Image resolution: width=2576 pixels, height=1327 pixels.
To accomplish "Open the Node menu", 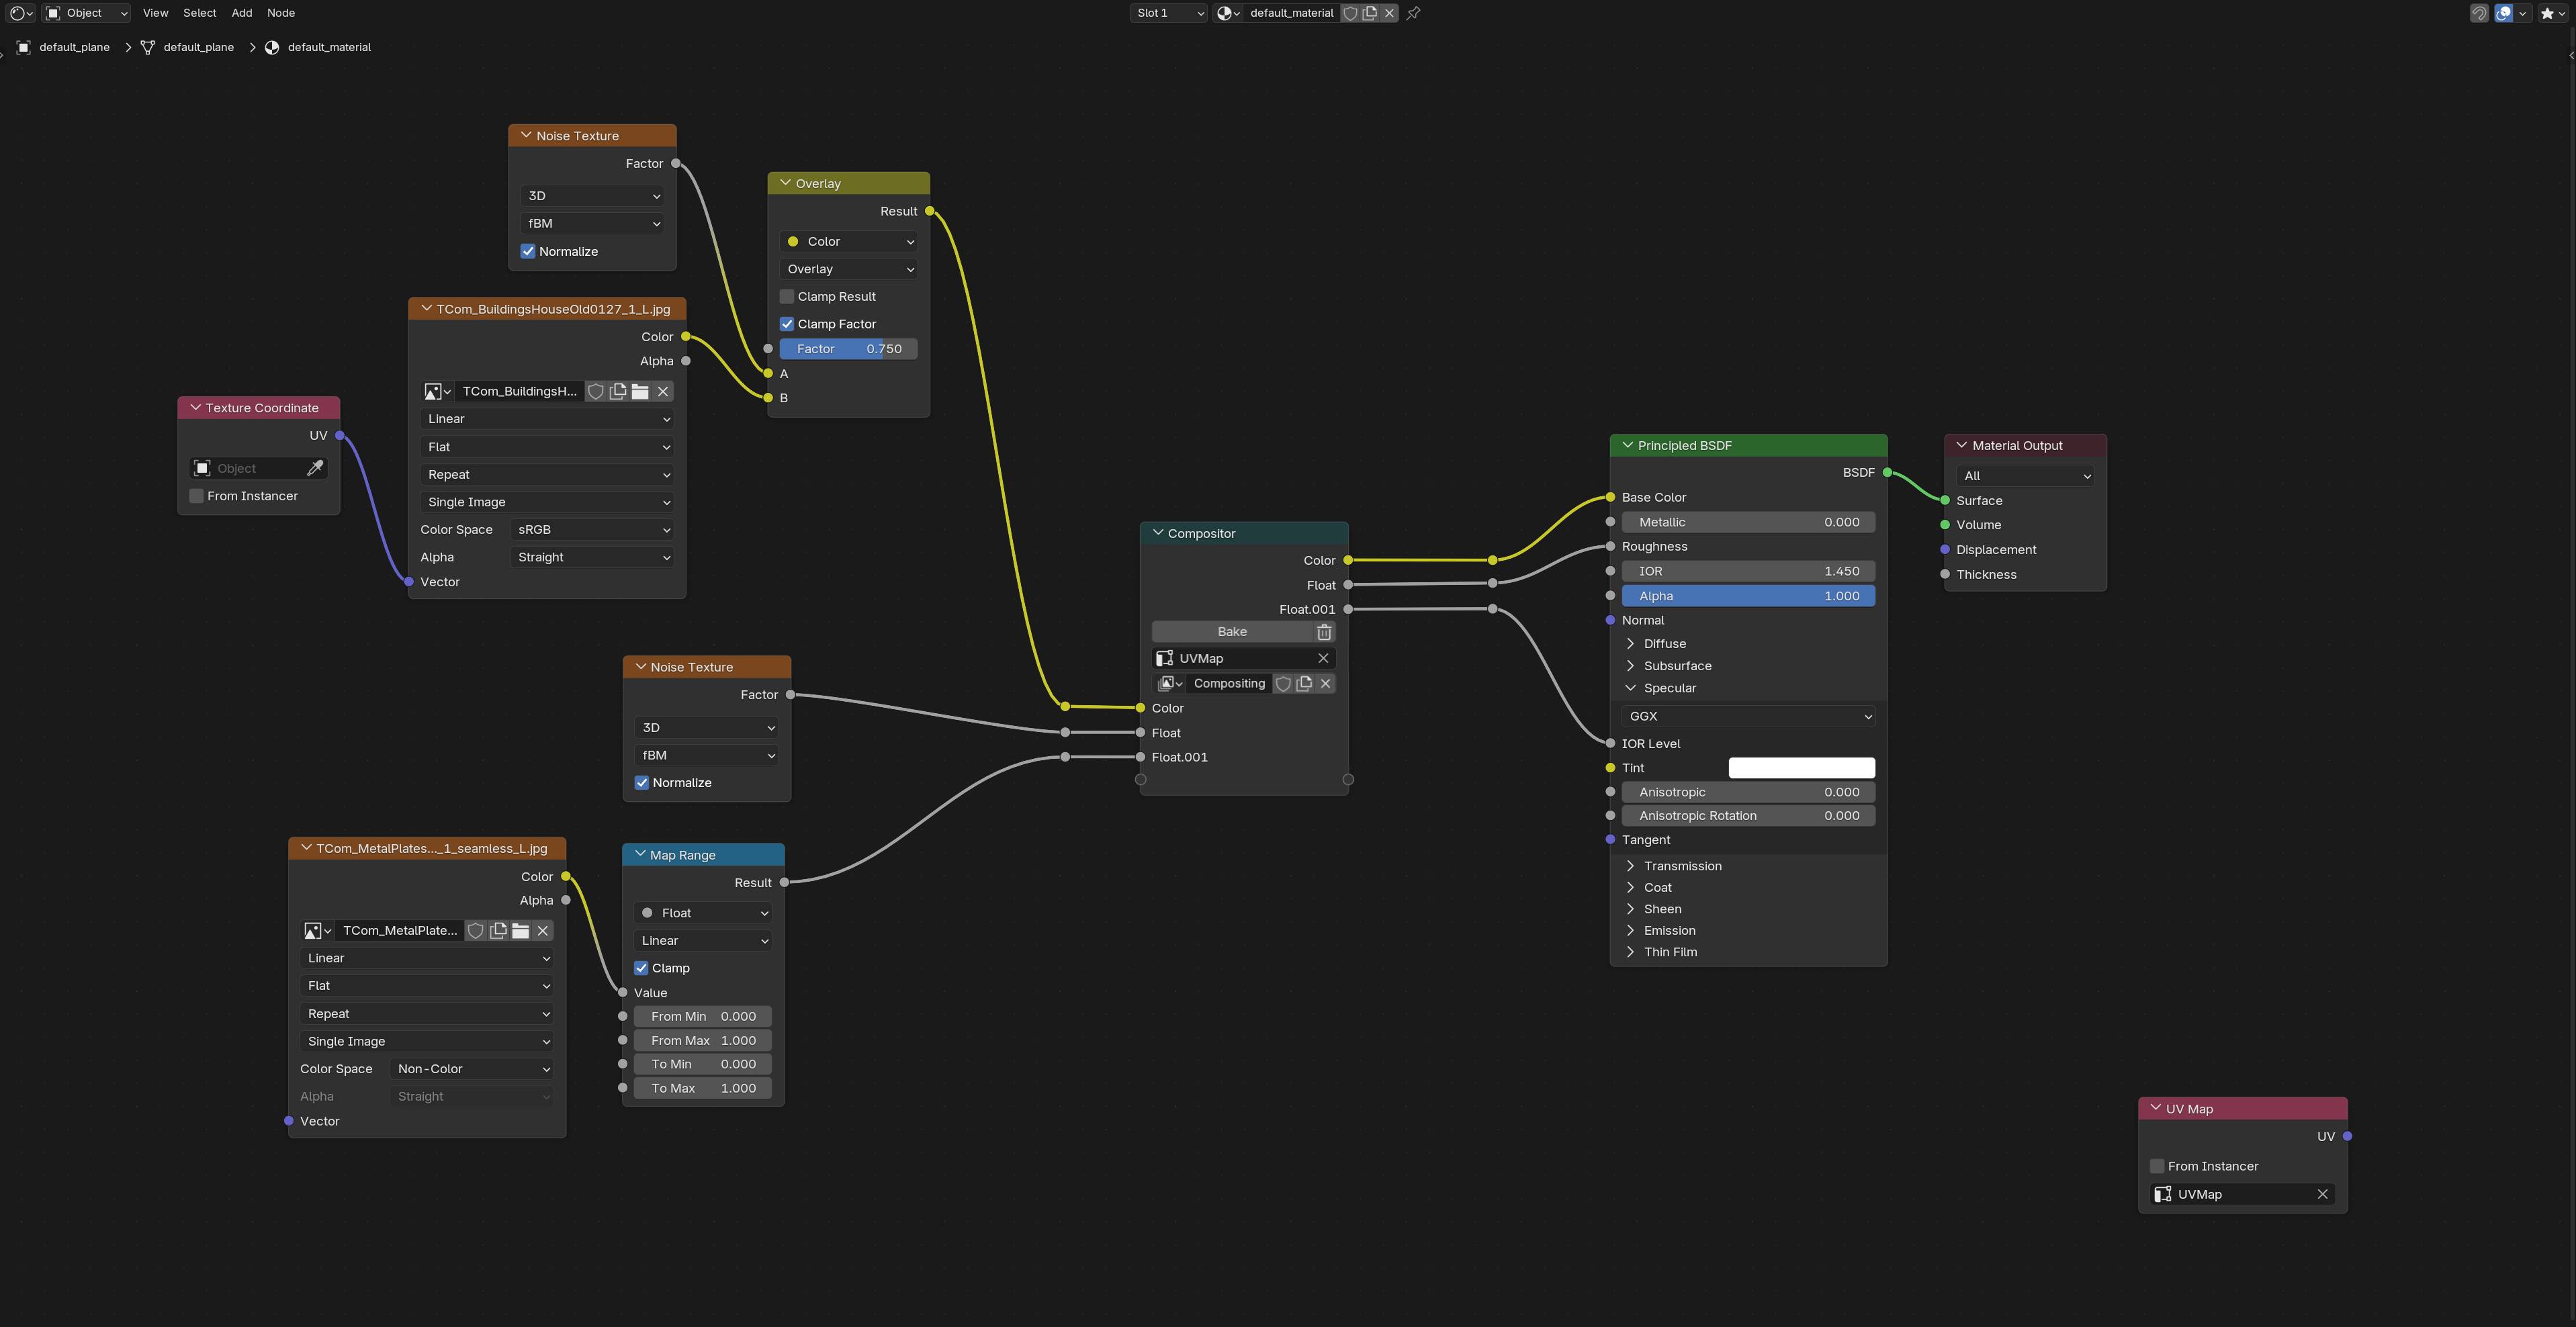I will pyautogui.click(x=281, y=13).
